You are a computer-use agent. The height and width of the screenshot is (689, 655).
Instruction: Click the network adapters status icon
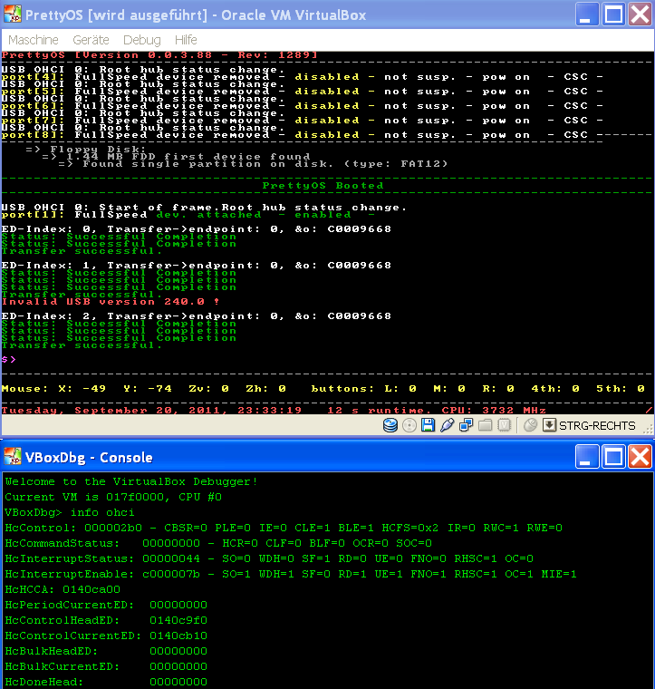[x=466, y=425]
